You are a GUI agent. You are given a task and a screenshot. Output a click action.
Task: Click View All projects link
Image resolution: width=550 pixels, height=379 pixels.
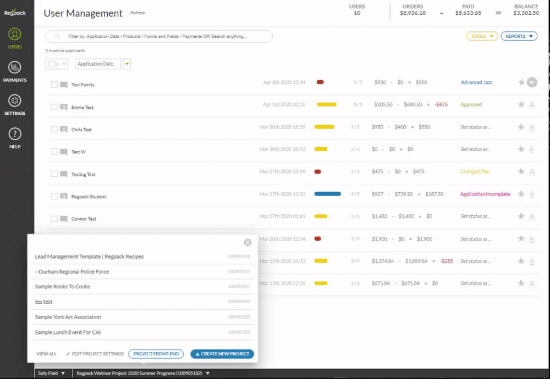[46, 354]
